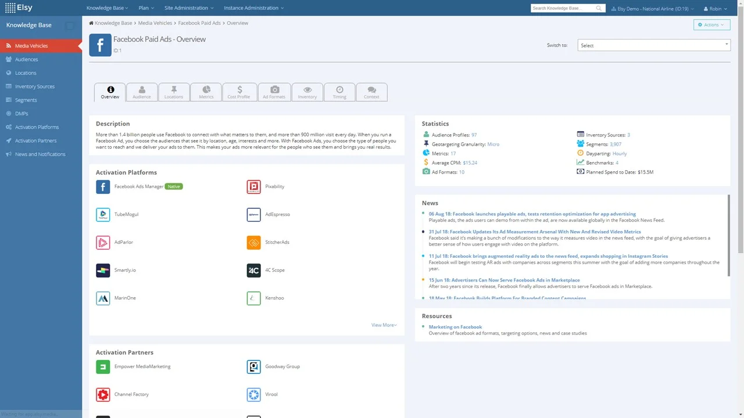
Task: Click Segments value 3,907
Action: [x=615, y=144]
